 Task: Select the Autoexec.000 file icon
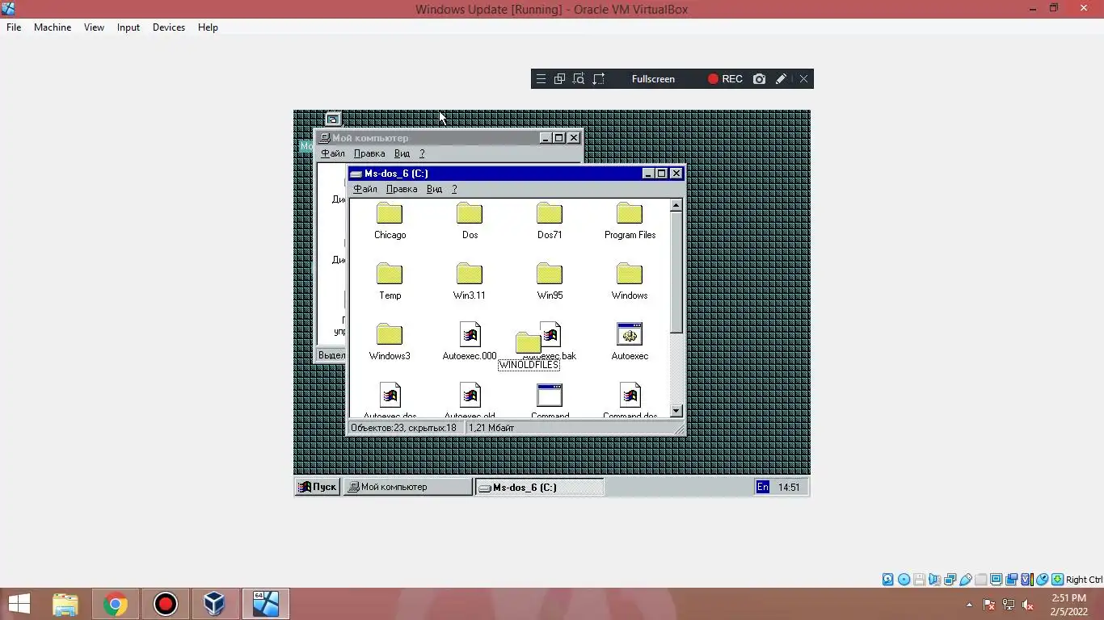[x=470, y=334]
